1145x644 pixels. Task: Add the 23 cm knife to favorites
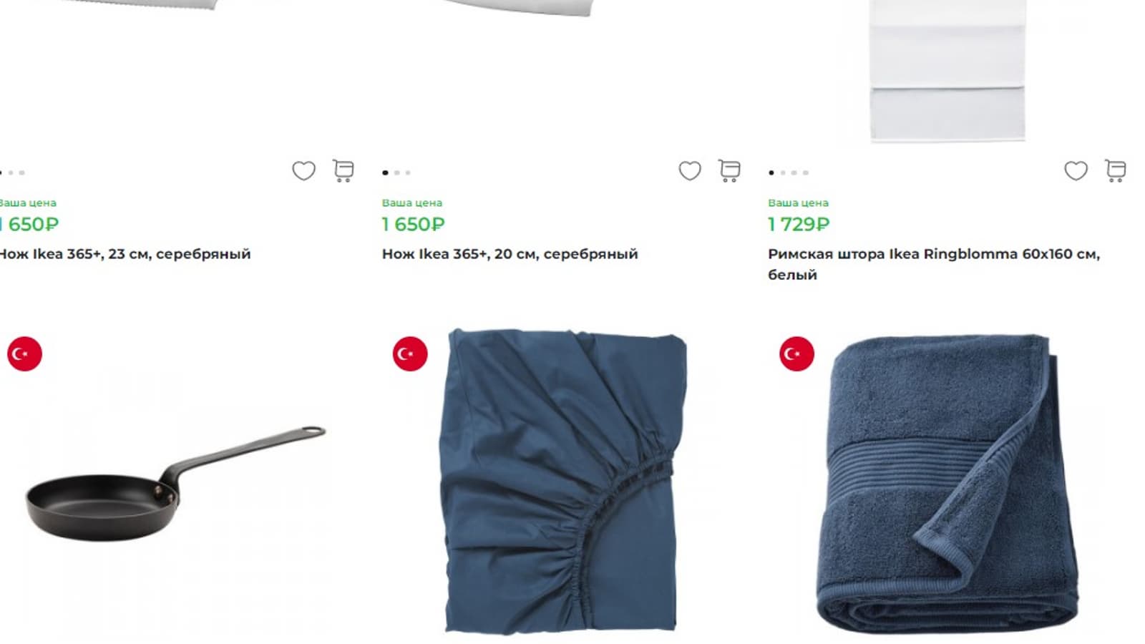point(303,170)
